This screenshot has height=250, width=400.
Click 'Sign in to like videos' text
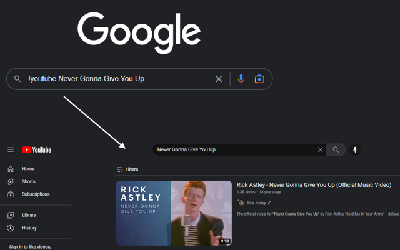pos(30,247)
